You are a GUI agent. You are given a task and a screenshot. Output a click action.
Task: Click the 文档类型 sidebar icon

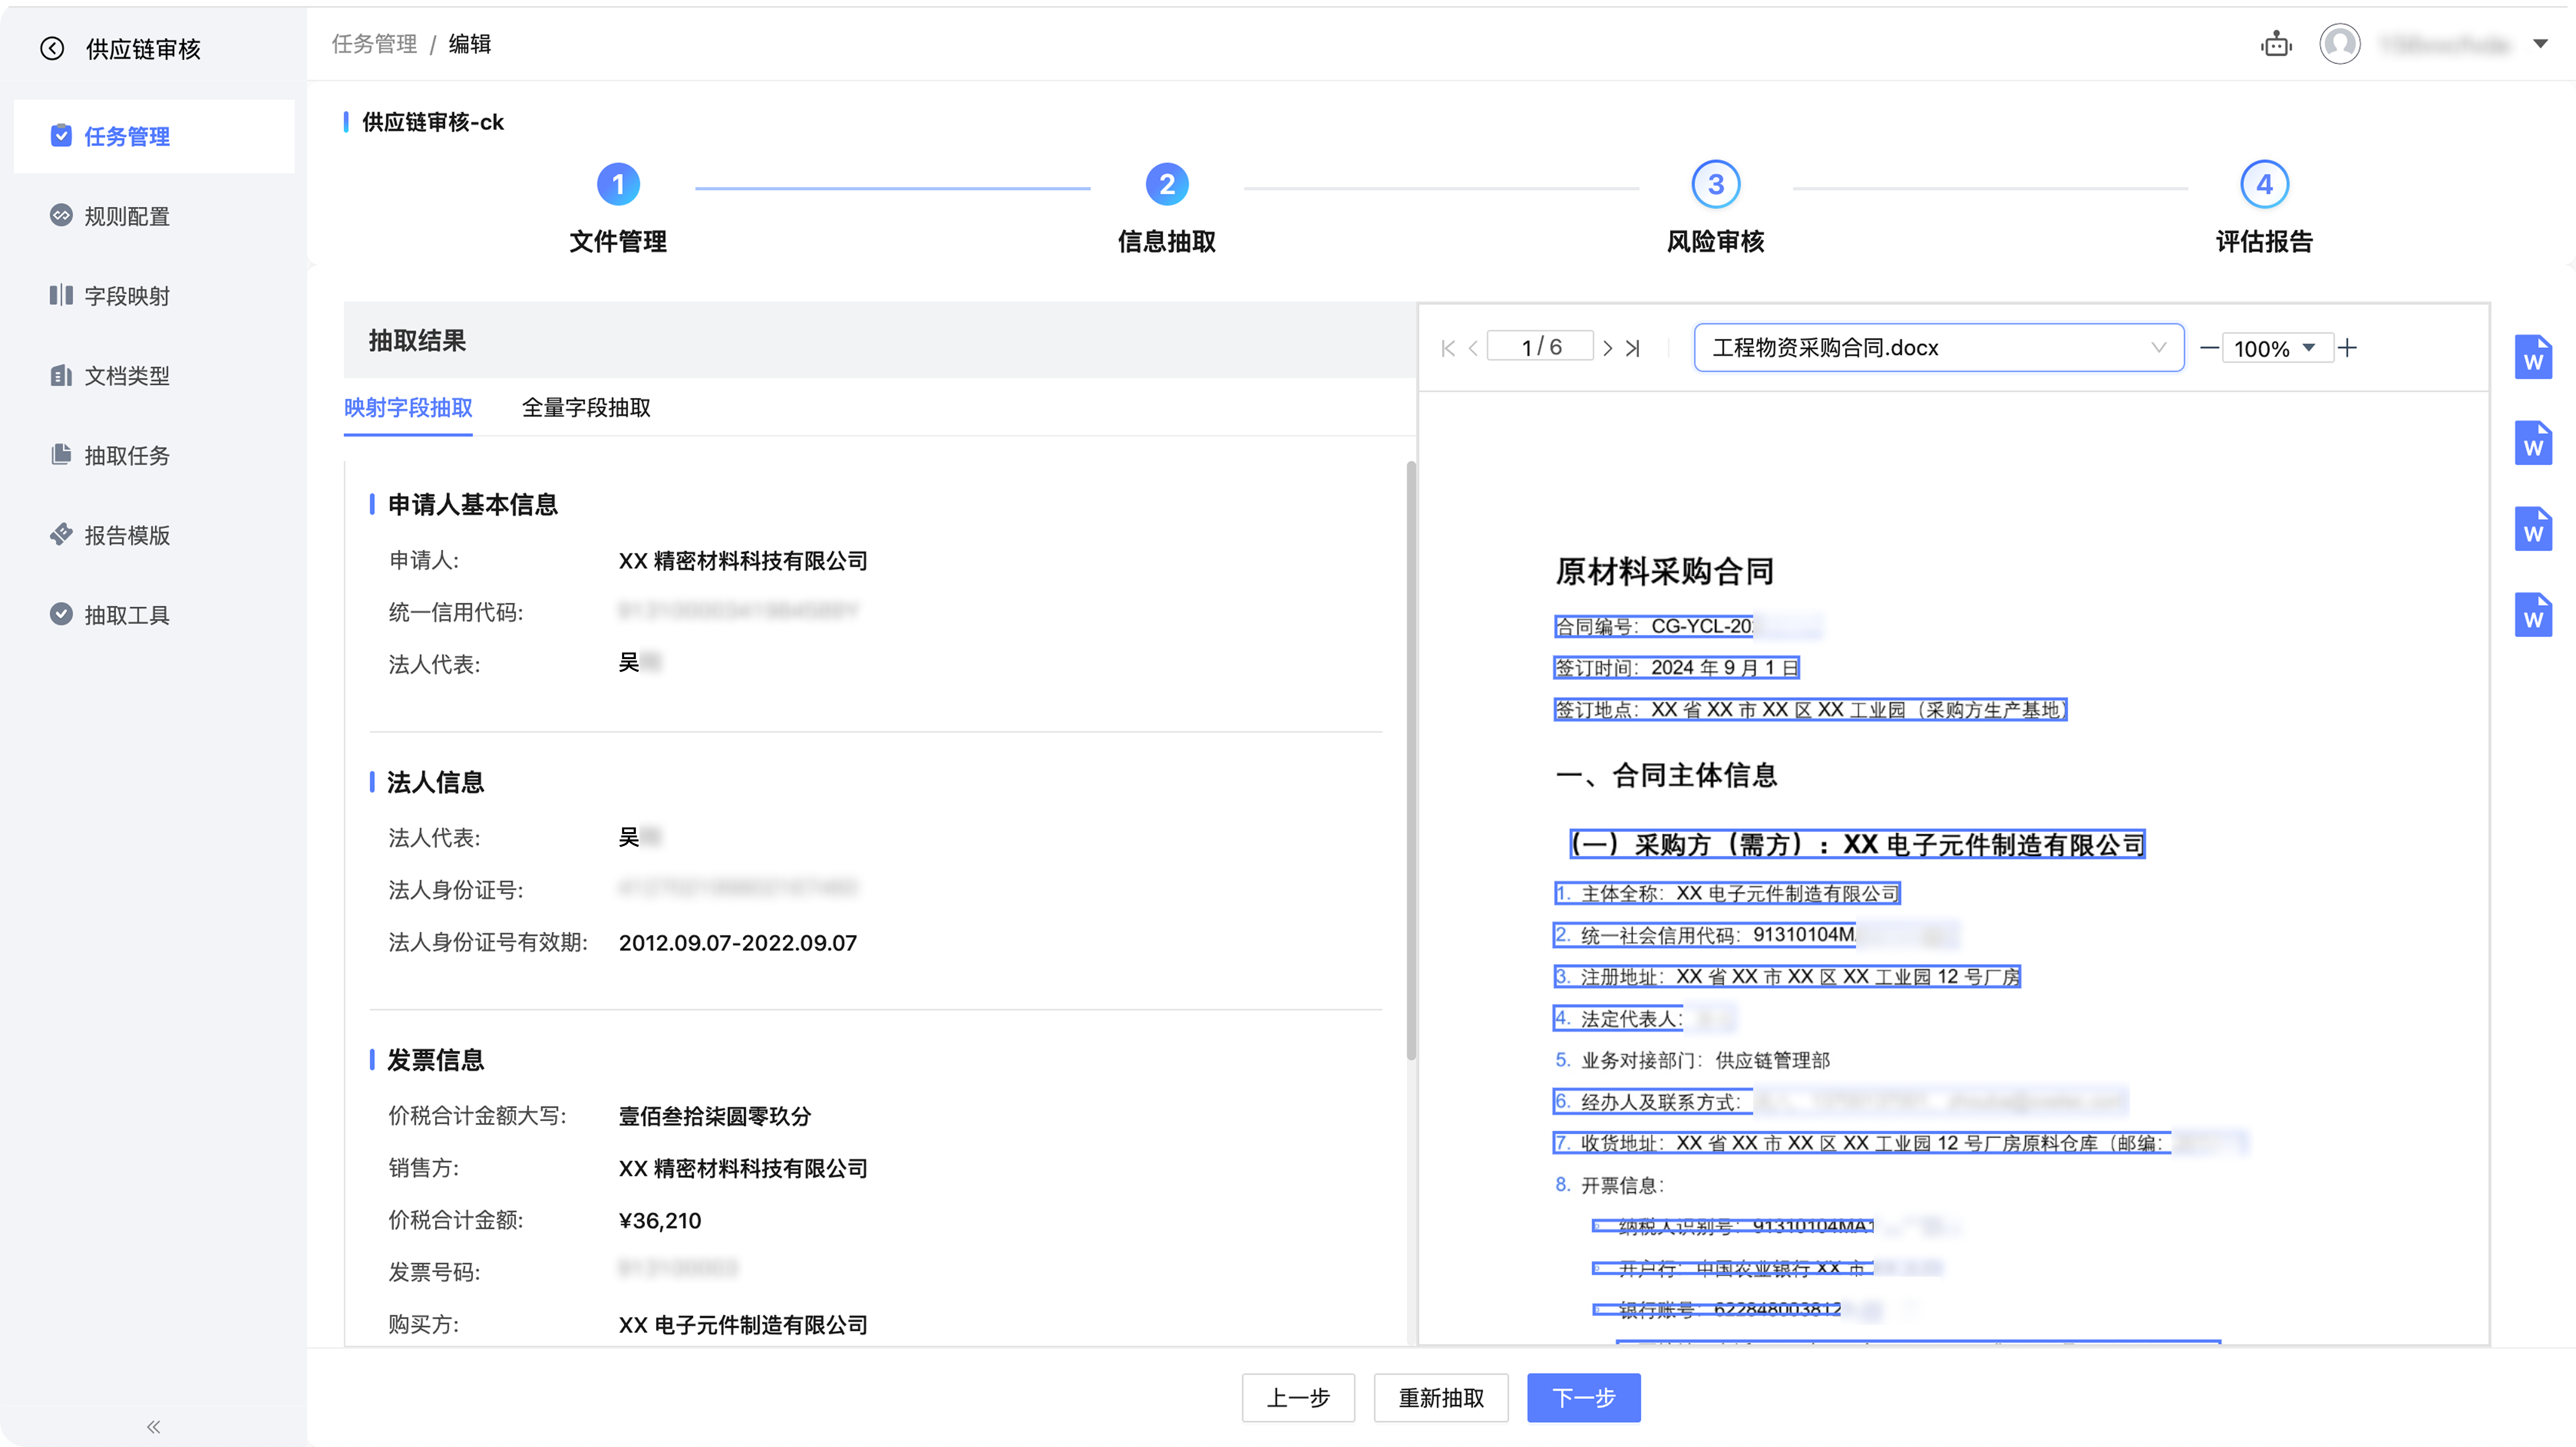[x=61, y=375]
